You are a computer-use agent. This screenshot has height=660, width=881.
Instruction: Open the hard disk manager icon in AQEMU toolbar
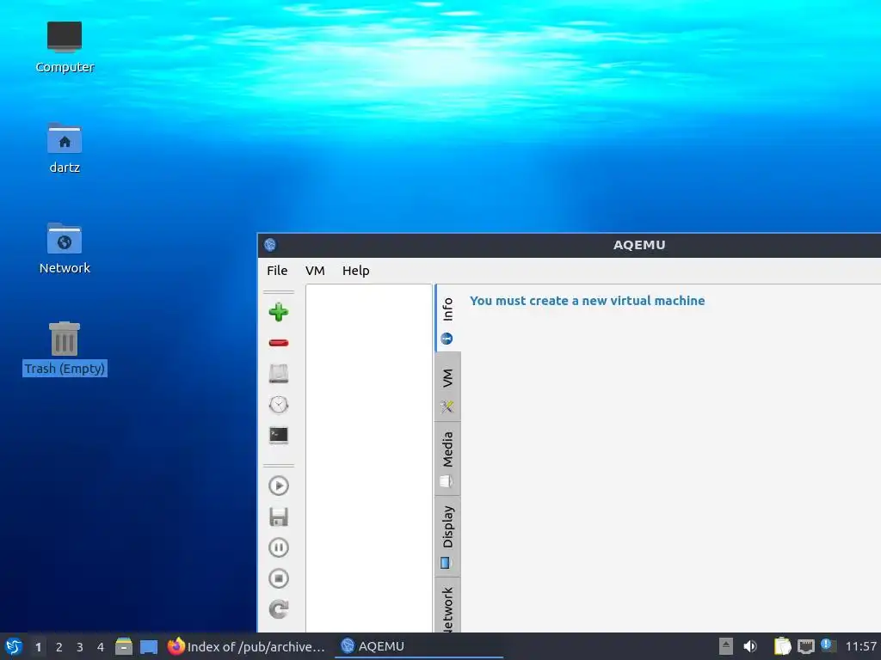(x=279, y=374)
